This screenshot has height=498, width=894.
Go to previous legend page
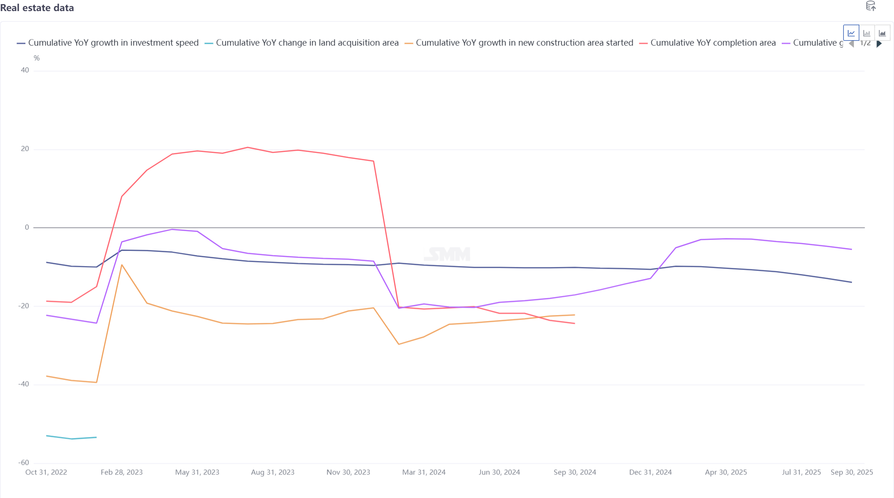coord(851,44)
